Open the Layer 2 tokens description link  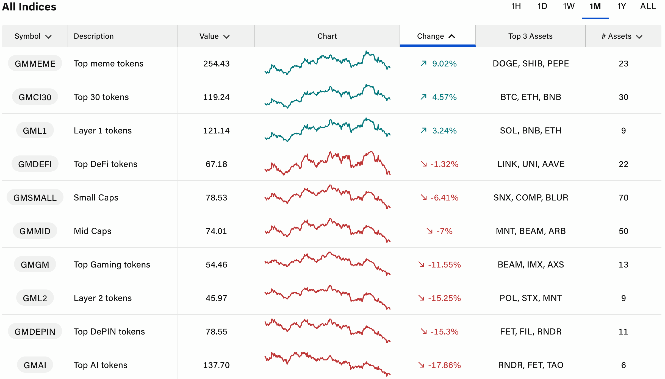pyautogui.click(x=103, y=298)
